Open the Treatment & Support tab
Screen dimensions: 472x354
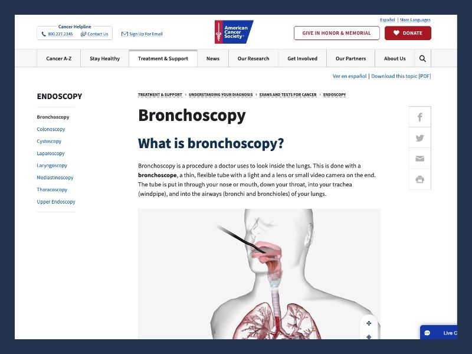[163, 58]
